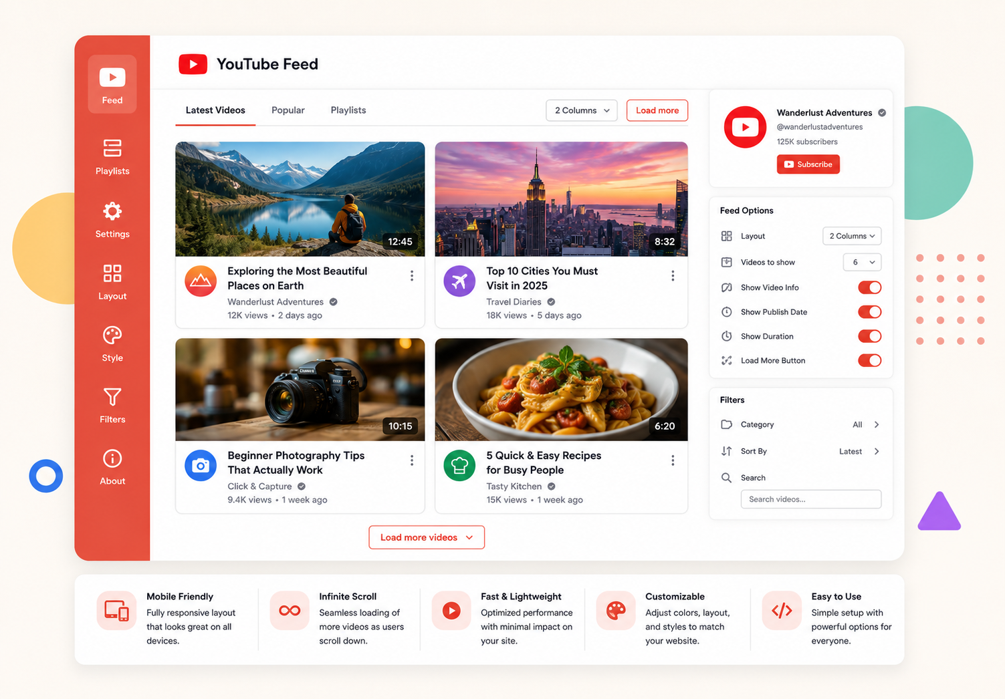Toggle Show Video Info switch
This screenshot has width=1005, height=699.
(870, 287)
